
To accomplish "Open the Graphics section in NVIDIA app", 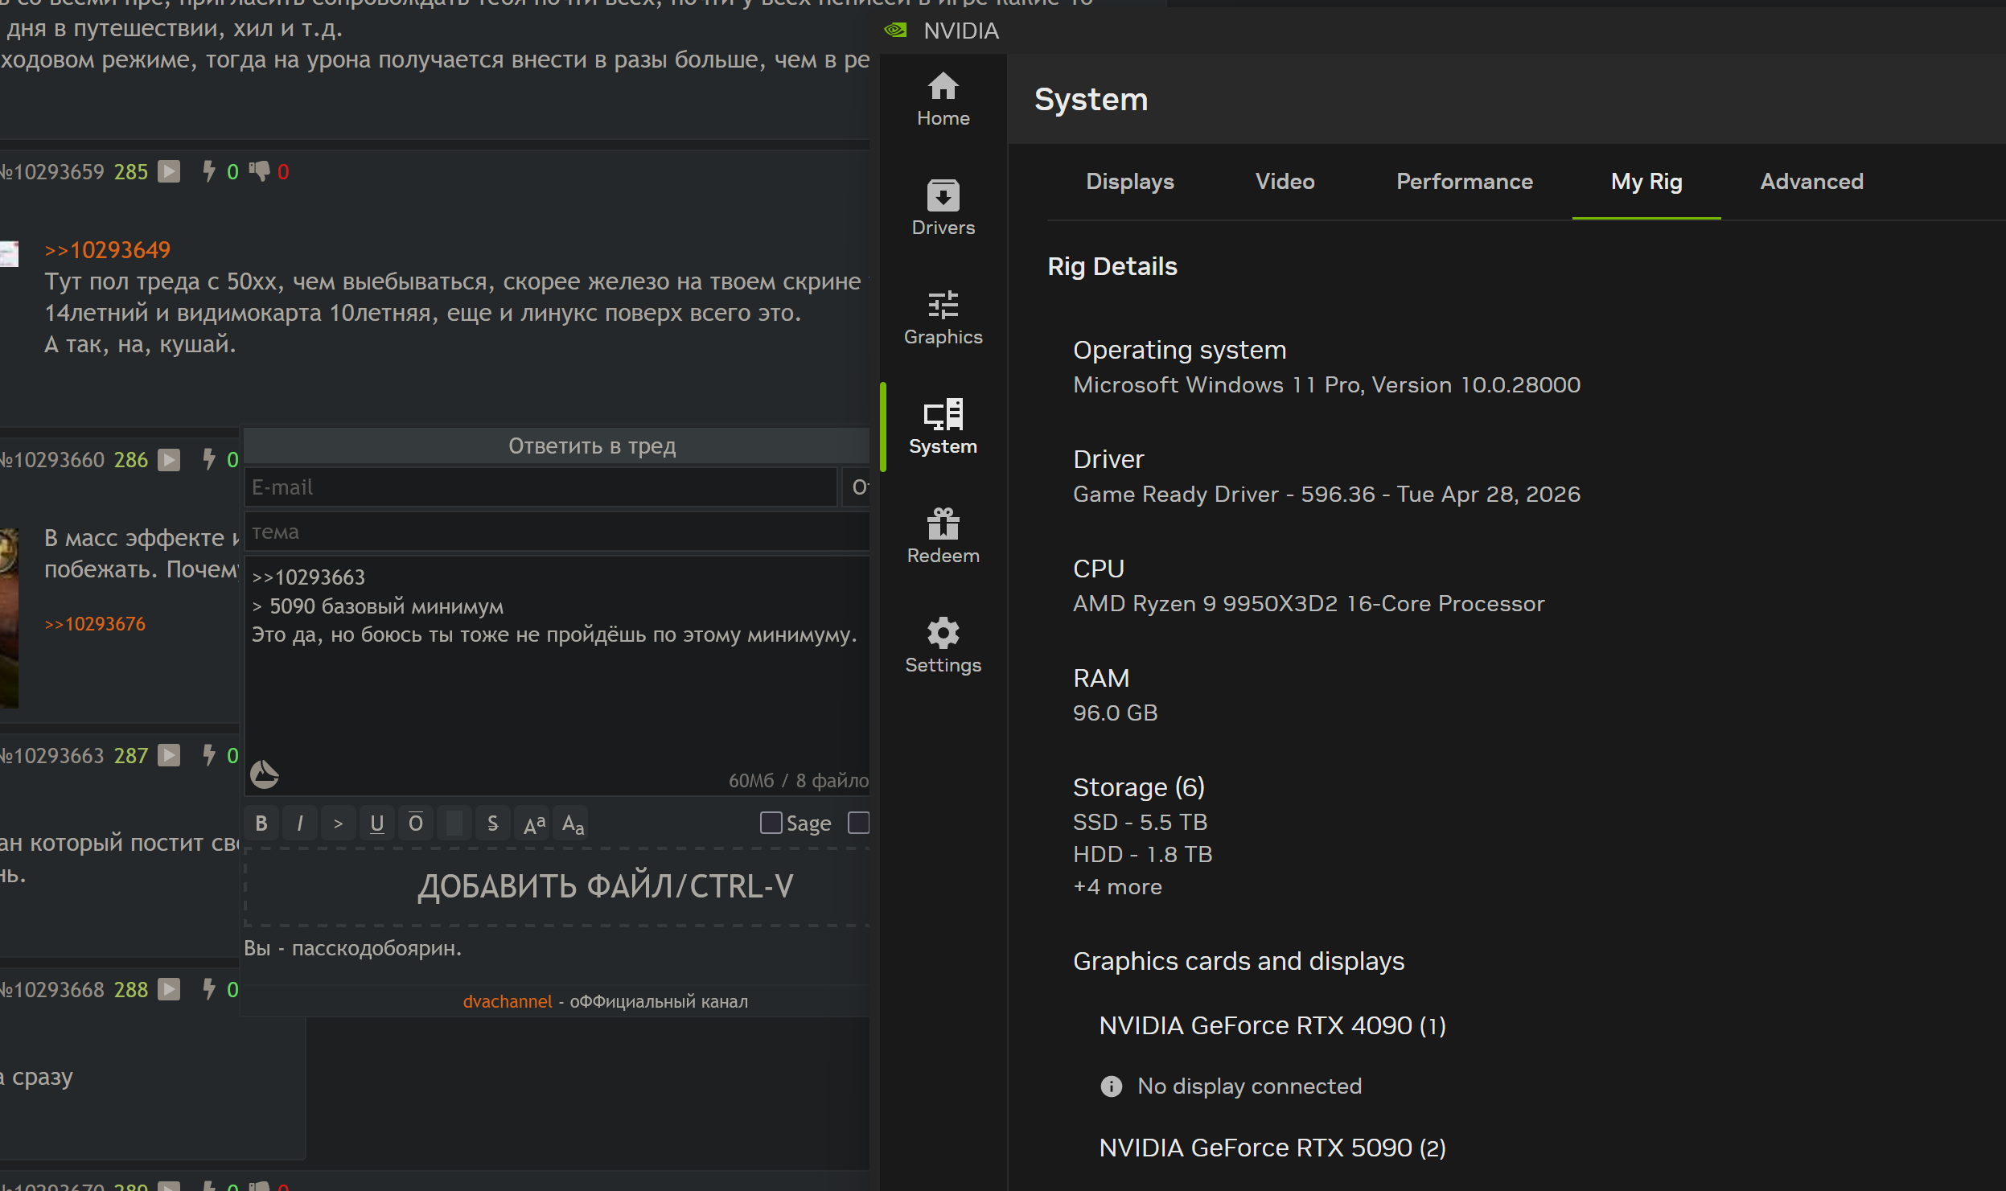I will point(943,318).
